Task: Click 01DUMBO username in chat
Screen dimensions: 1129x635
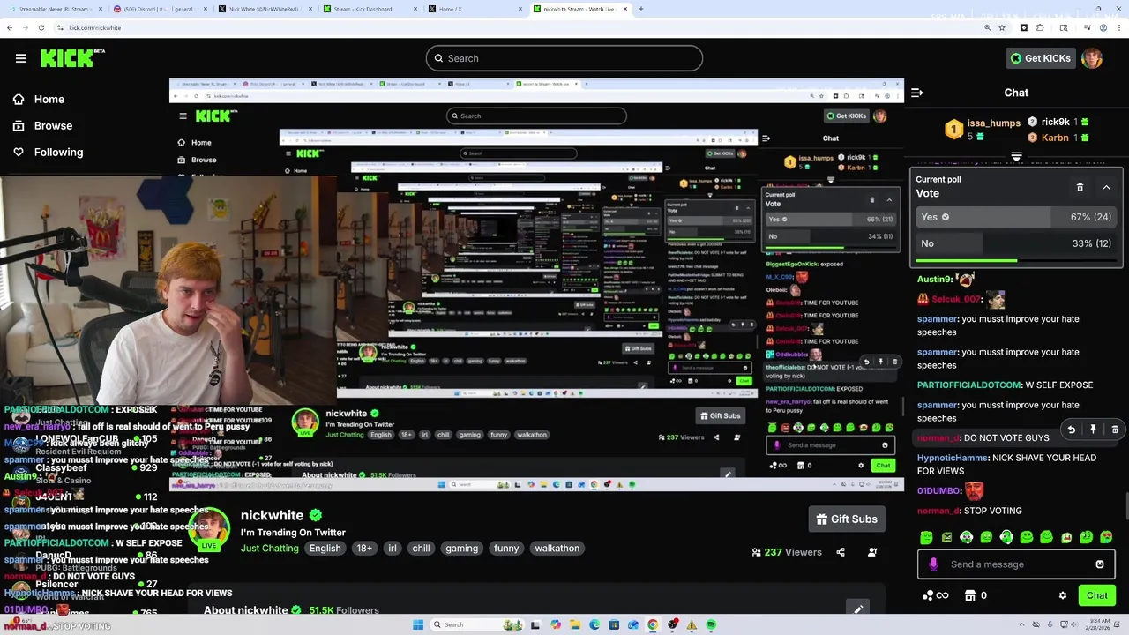Action: [937, 490]
